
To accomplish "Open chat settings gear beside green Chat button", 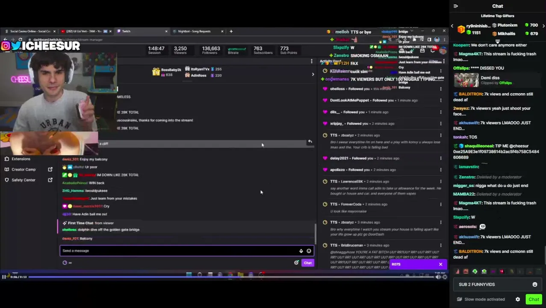I will pos(518,299).
